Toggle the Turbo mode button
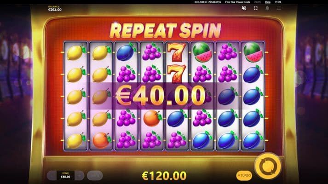Viewport: 328px width, 184px height. click(244, 175)
